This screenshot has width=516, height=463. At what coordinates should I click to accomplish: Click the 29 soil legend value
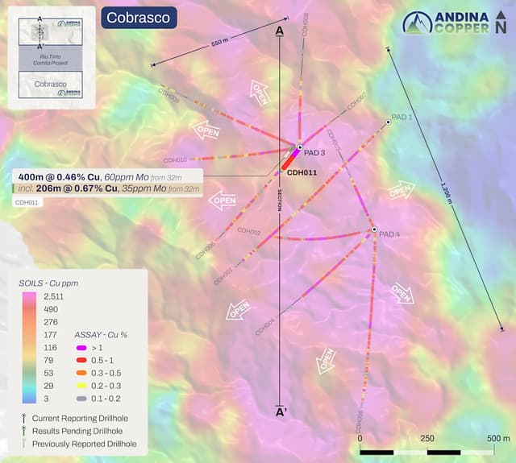point(48,386)
